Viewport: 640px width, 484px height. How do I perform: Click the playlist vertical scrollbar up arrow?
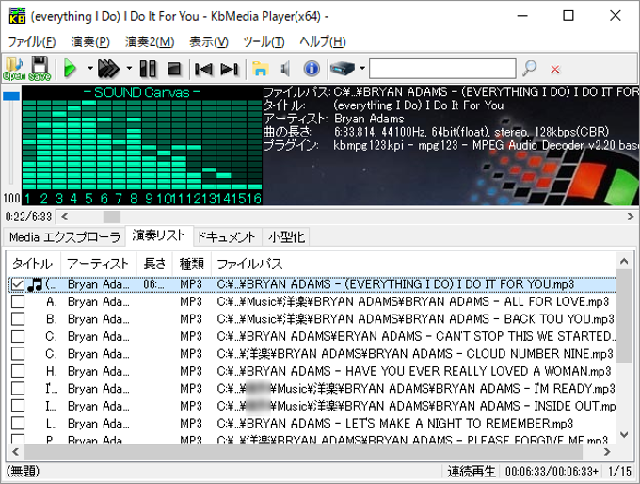click(x=624, y=262)
